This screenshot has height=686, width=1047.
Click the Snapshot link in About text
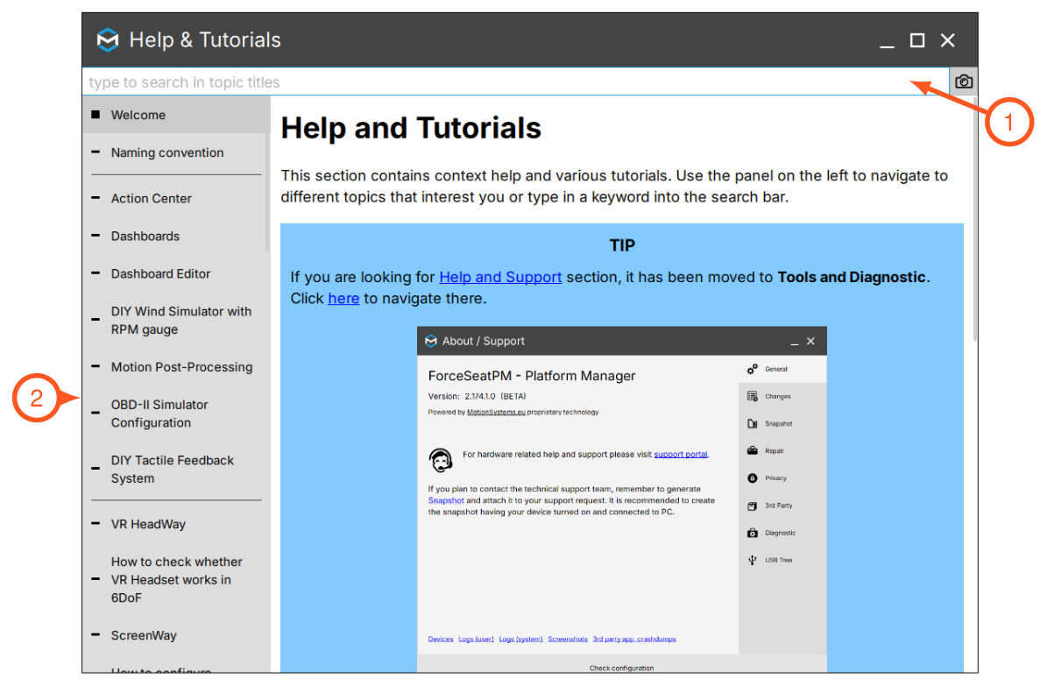[445, 500]
